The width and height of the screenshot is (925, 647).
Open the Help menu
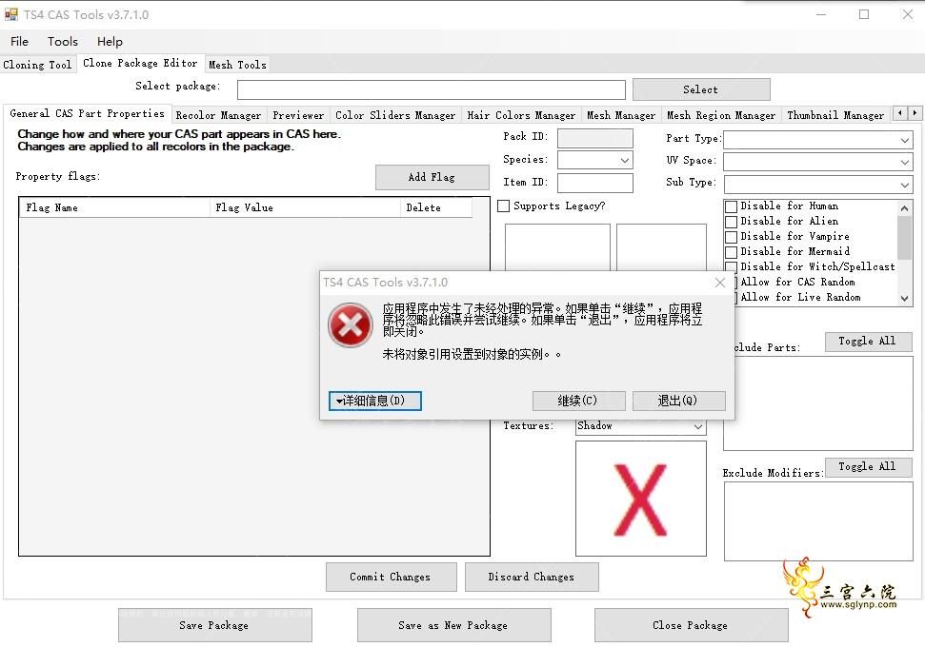pyautogui.click(x=110, y=41)
